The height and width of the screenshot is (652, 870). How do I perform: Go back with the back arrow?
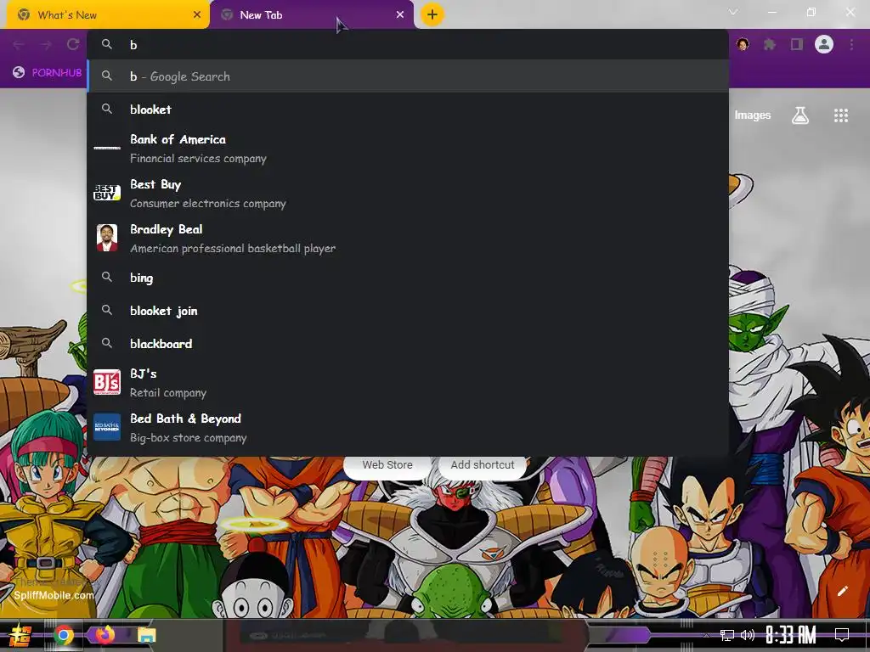(19, 45)
